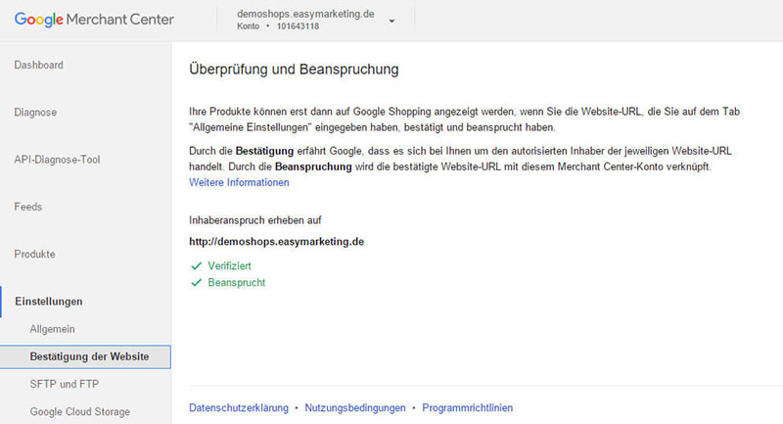Open the Programmrichtlinien footer link

(467, 407)
